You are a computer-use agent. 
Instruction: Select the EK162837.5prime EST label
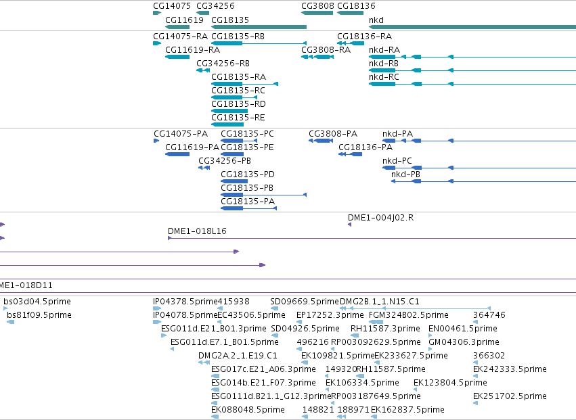407,410
